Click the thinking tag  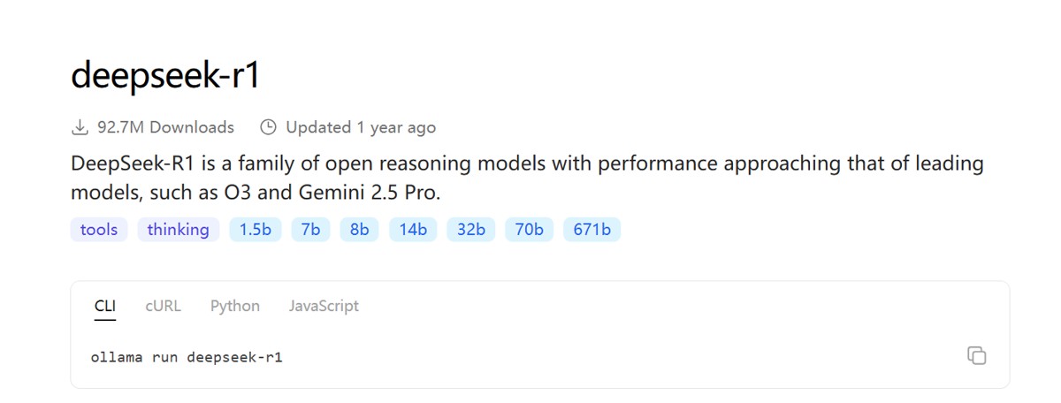coord(179,230)
